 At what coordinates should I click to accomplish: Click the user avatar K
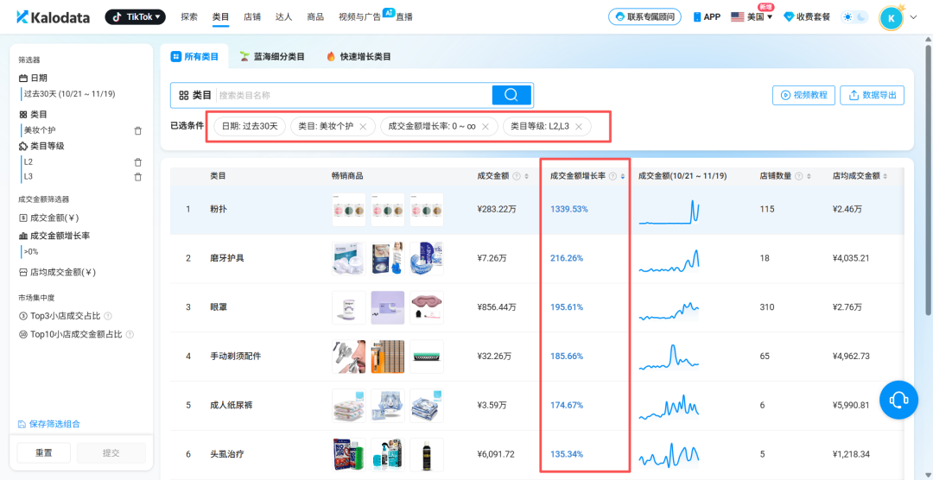pos(891,18)
